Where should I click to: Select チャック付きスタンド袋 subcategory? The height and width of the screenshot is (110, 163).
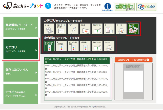click(x=49, y=46)
